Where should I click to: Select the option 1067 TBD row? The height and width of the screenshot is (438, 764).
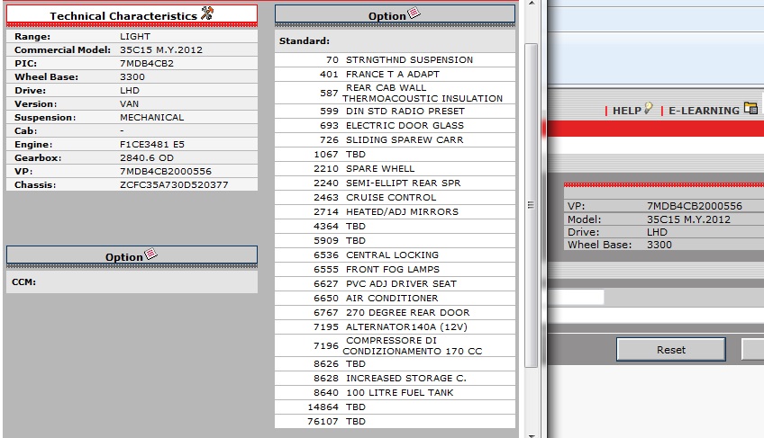point(396,155)
